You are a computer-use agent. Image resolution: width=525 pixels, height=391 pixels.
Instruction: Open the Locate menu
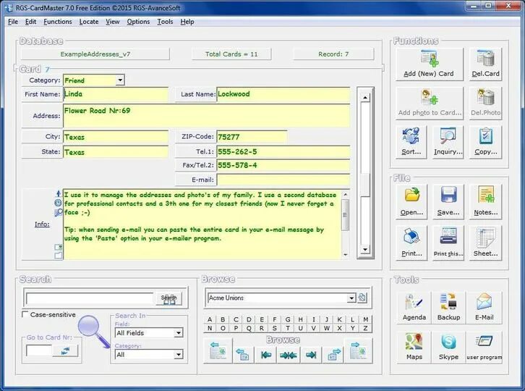[x=89, y=22]
